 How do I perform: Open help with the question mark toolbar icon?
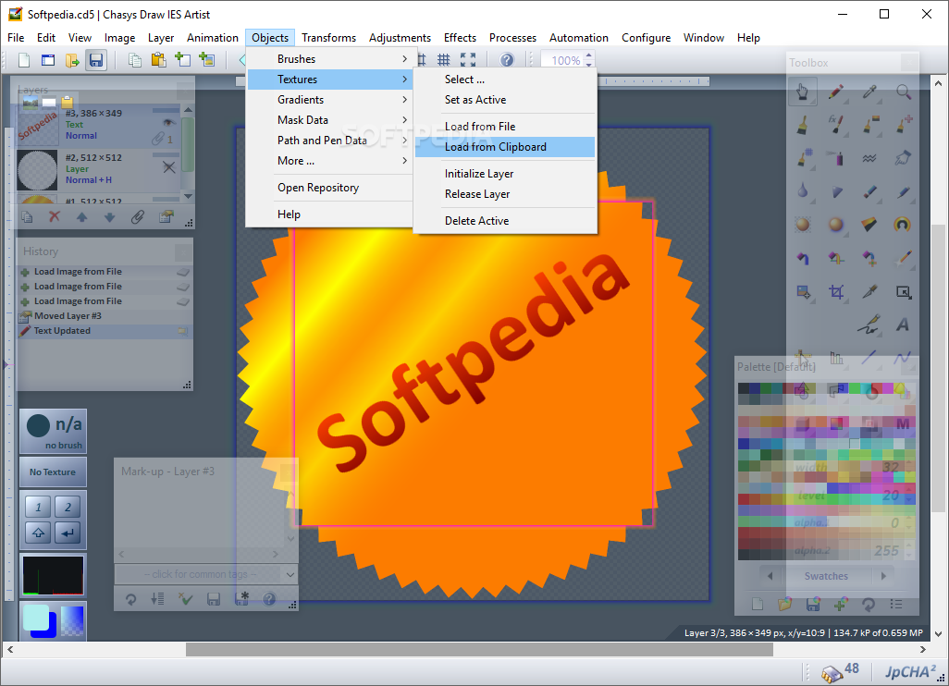coord(507,60)
